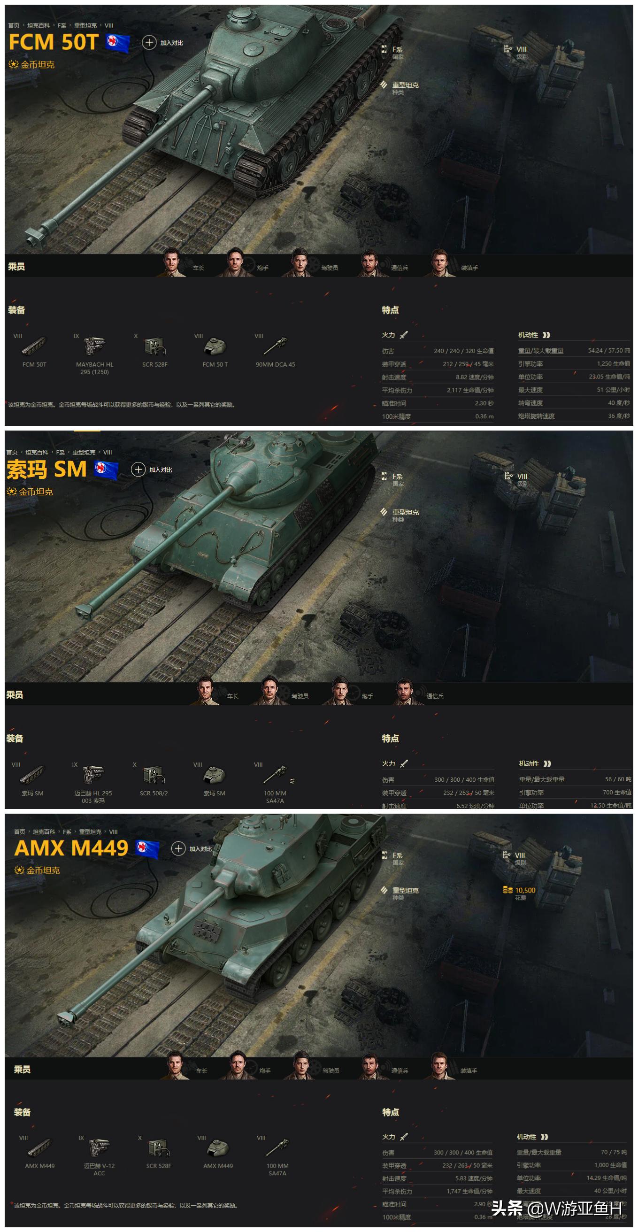Select the MAYBACH HL 295 engine module icon

(x=94, y=346)
